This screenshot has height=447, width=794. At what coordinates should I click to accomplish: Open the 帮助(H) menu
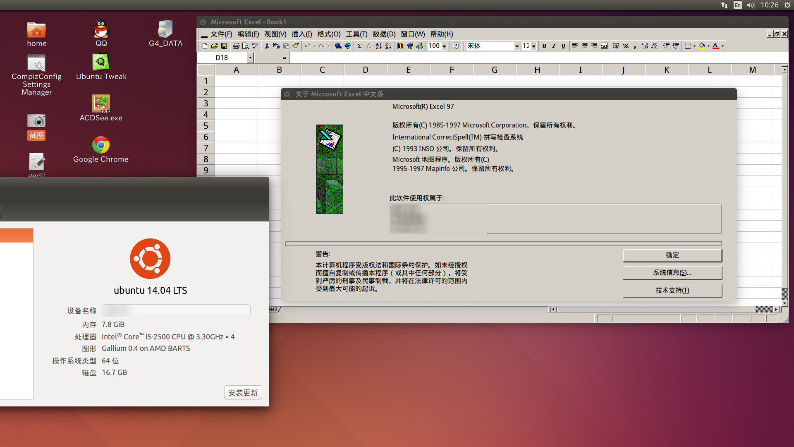(442, 34)
